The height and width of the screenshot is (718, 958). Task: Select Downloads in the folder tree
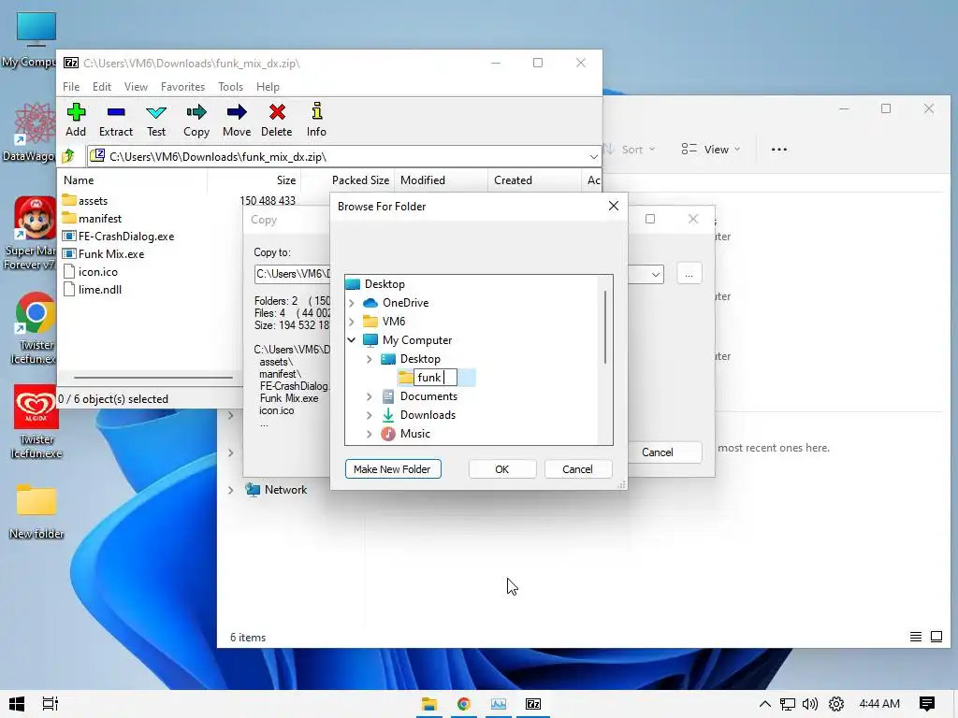click(419, 415)
